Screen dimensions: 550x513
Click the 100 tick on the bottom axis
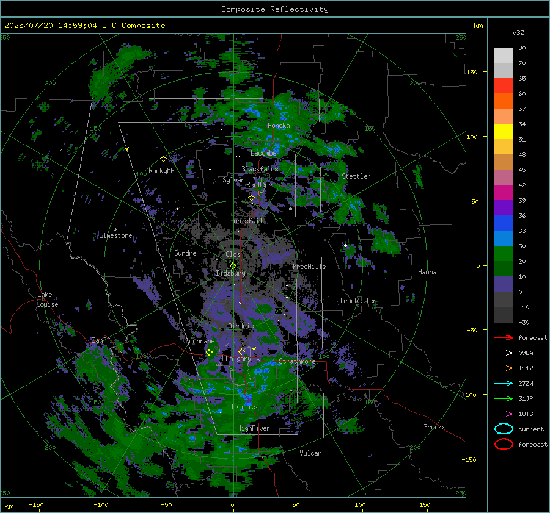point(360,505)
